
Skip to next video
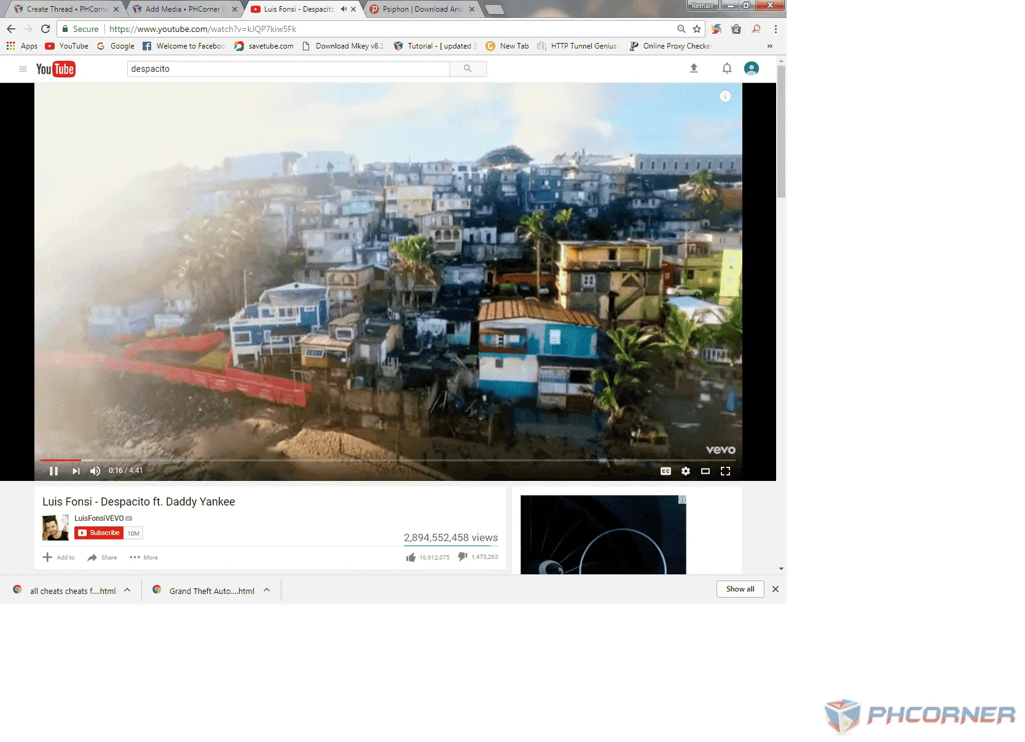coord(76,471)
